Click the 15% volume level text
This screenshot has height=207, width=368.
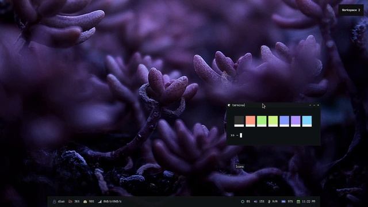click(x=262, y=201)
